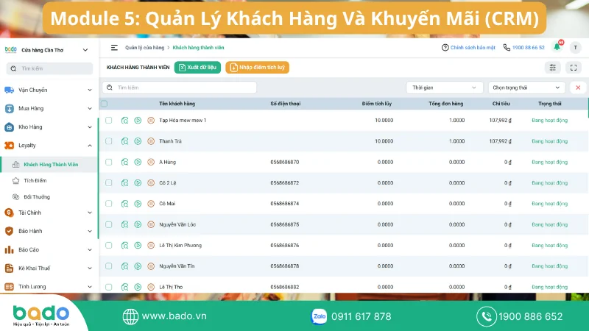Check the Nguyễn Văn Lộc row checkbox
The height and width of the screenshot is (331, 589).
108,224
